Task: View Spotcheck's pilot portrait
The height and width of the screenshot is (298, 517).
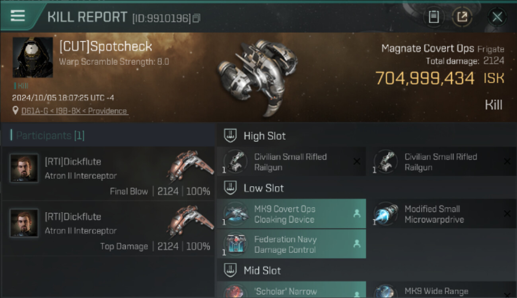Action: [33, 57]
